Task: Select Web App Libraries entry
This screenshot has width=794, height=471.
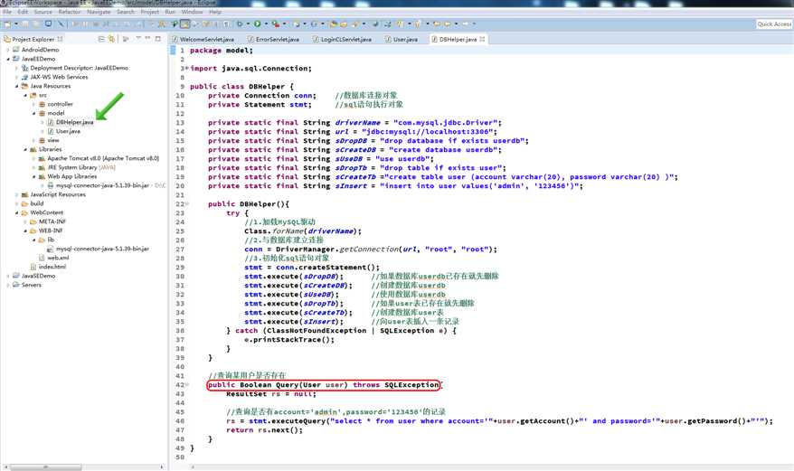Action: [72, 177]
